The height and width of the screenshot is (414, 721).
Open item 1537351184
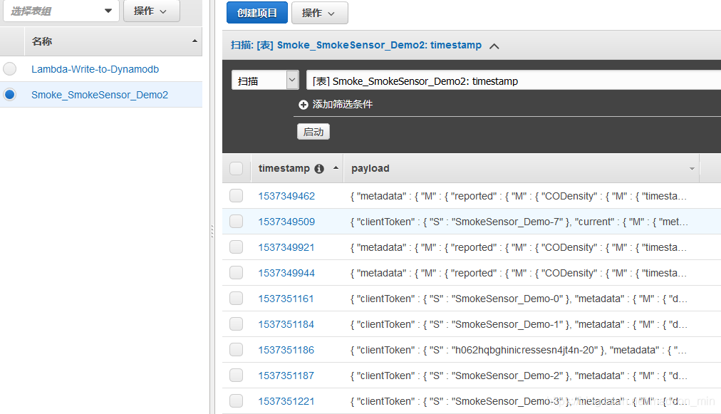coord(286,324)
